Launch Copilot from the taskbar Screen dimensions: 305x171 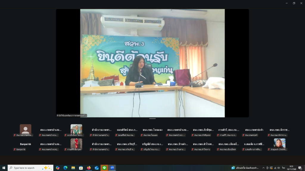tap(58, 168)
